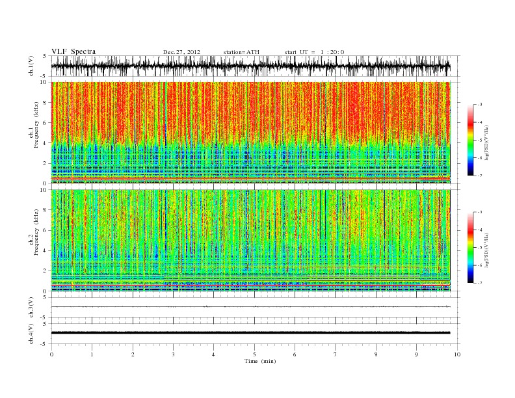515x398 pixels.
Task: Click the 'Time (min)' axis label
Action: tap(260, 361)
